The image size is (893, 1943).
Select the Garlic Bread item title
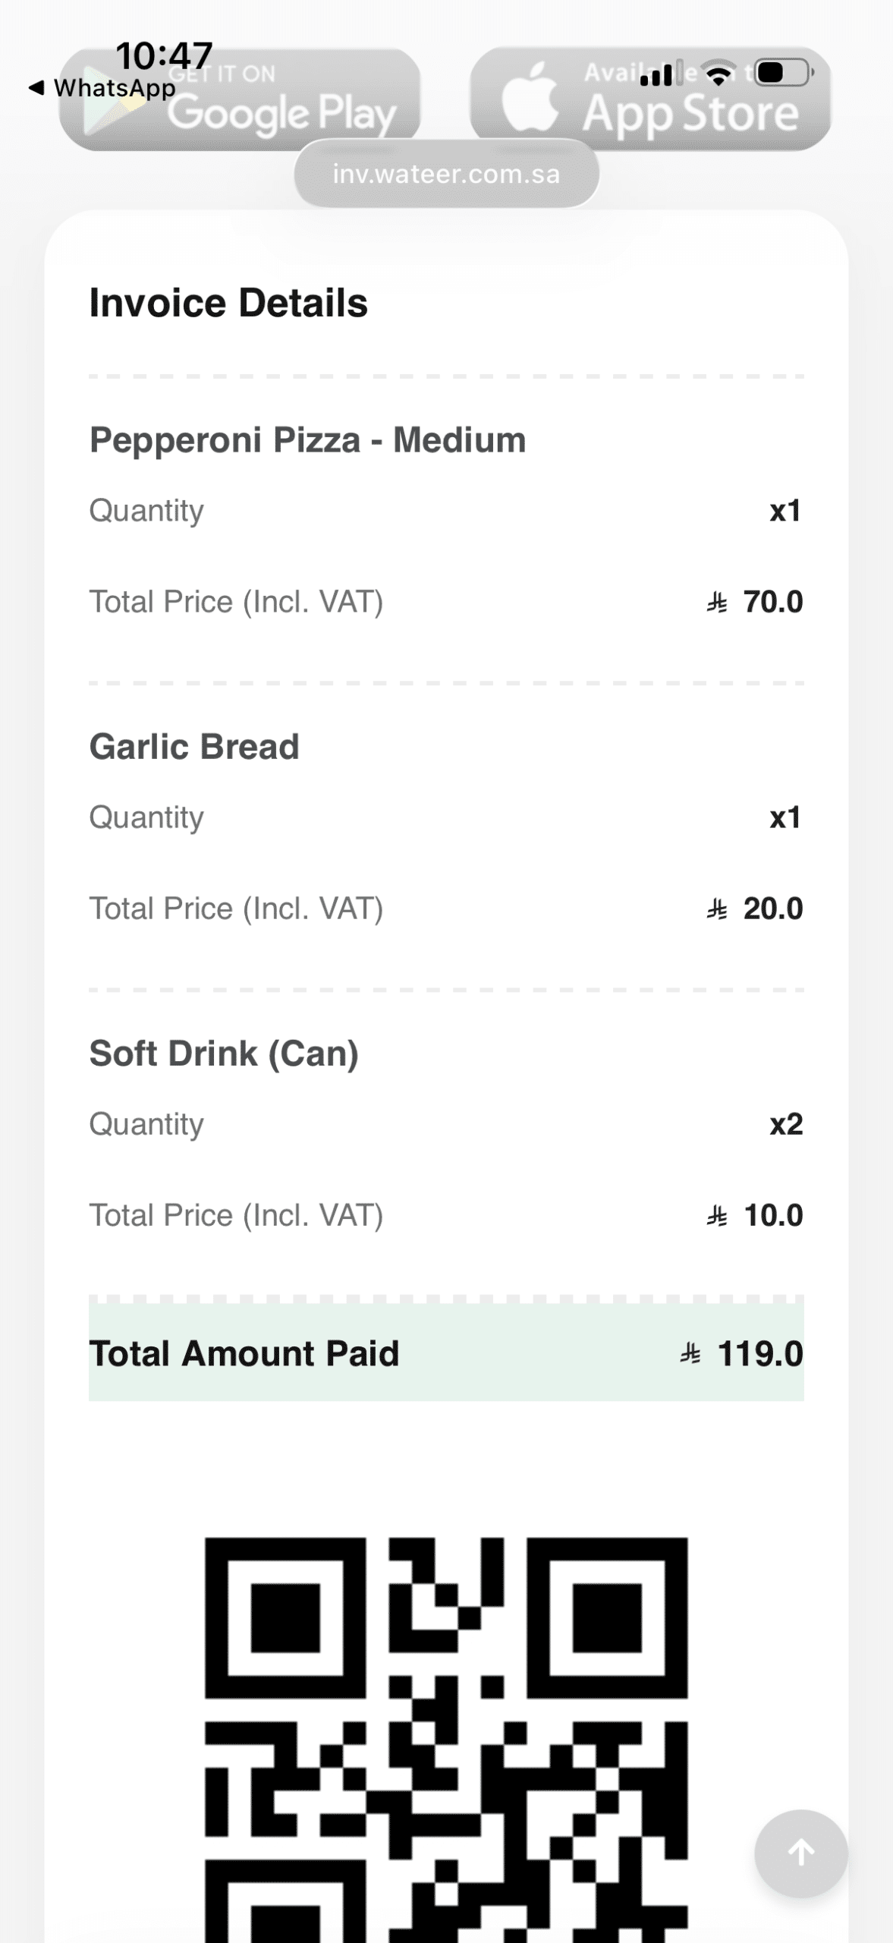(194, 747)
